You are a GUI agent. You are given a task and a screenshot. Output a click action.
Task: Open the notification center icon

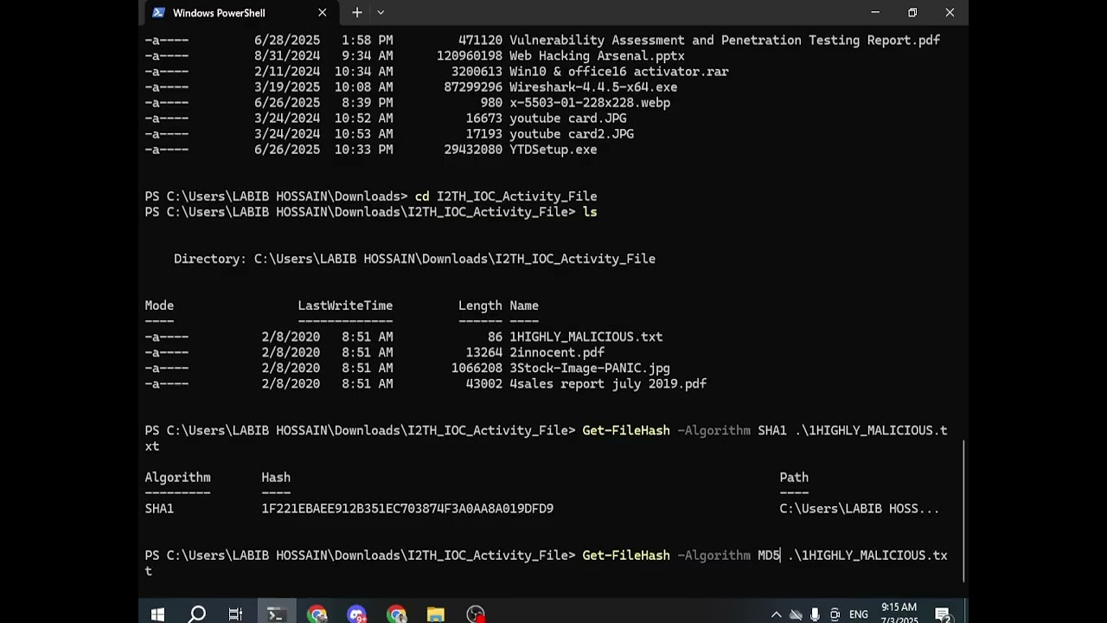click(943, 614)
